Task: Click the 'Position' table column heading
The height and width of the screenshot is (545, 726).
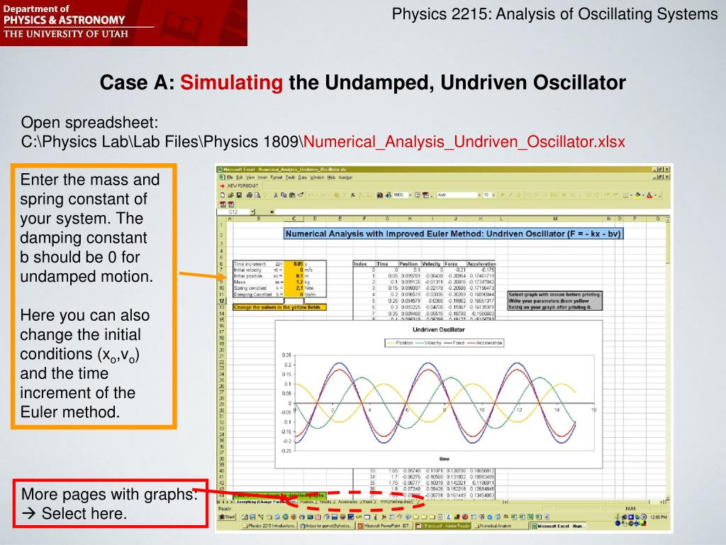Action: pos(409,264)
